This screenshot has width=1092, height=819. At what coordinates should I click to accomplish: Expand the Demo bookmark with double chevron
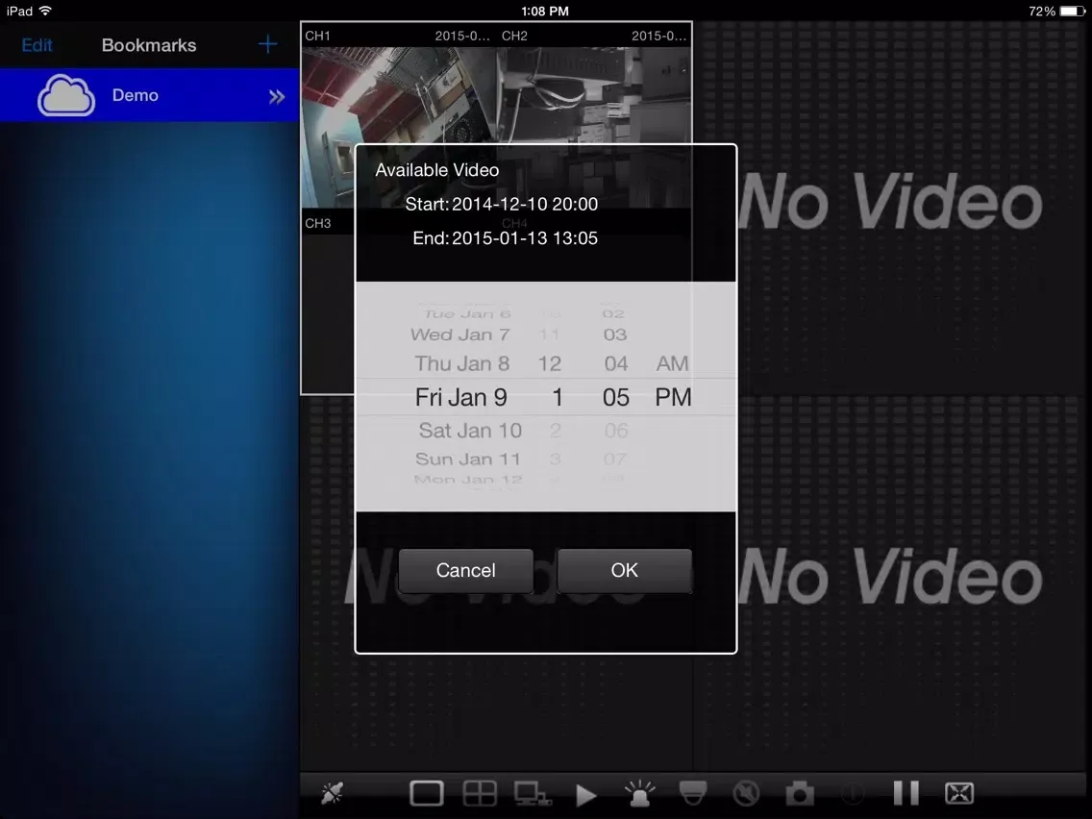point(277,97)
